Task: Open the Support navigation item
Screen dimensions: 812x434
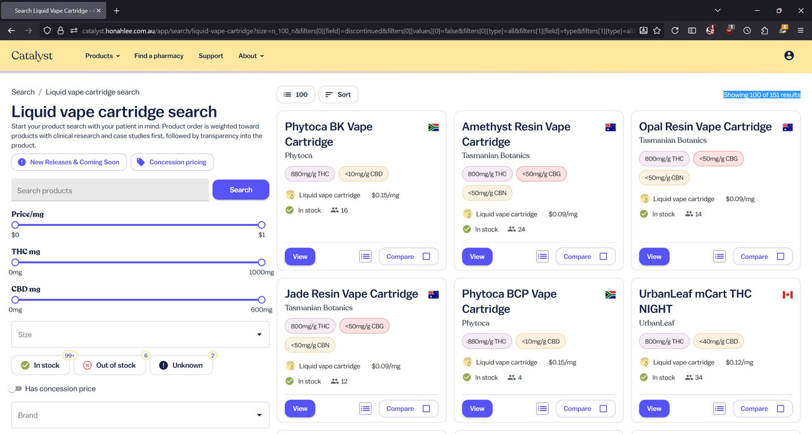Action: coord(211,56)
